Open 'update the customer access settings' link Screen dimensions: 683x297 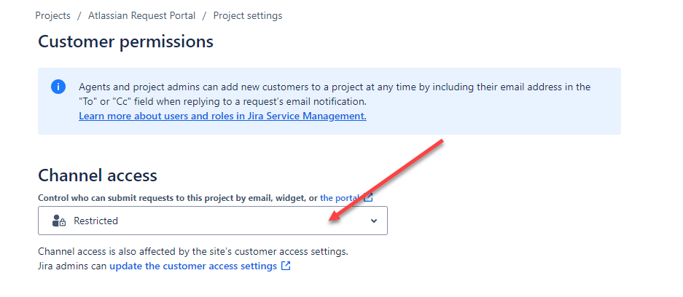193,266
